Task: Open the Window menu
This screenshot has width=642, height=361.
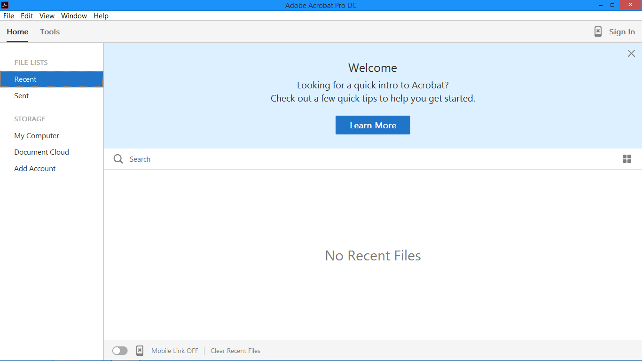Action: [x=74, y=16]
